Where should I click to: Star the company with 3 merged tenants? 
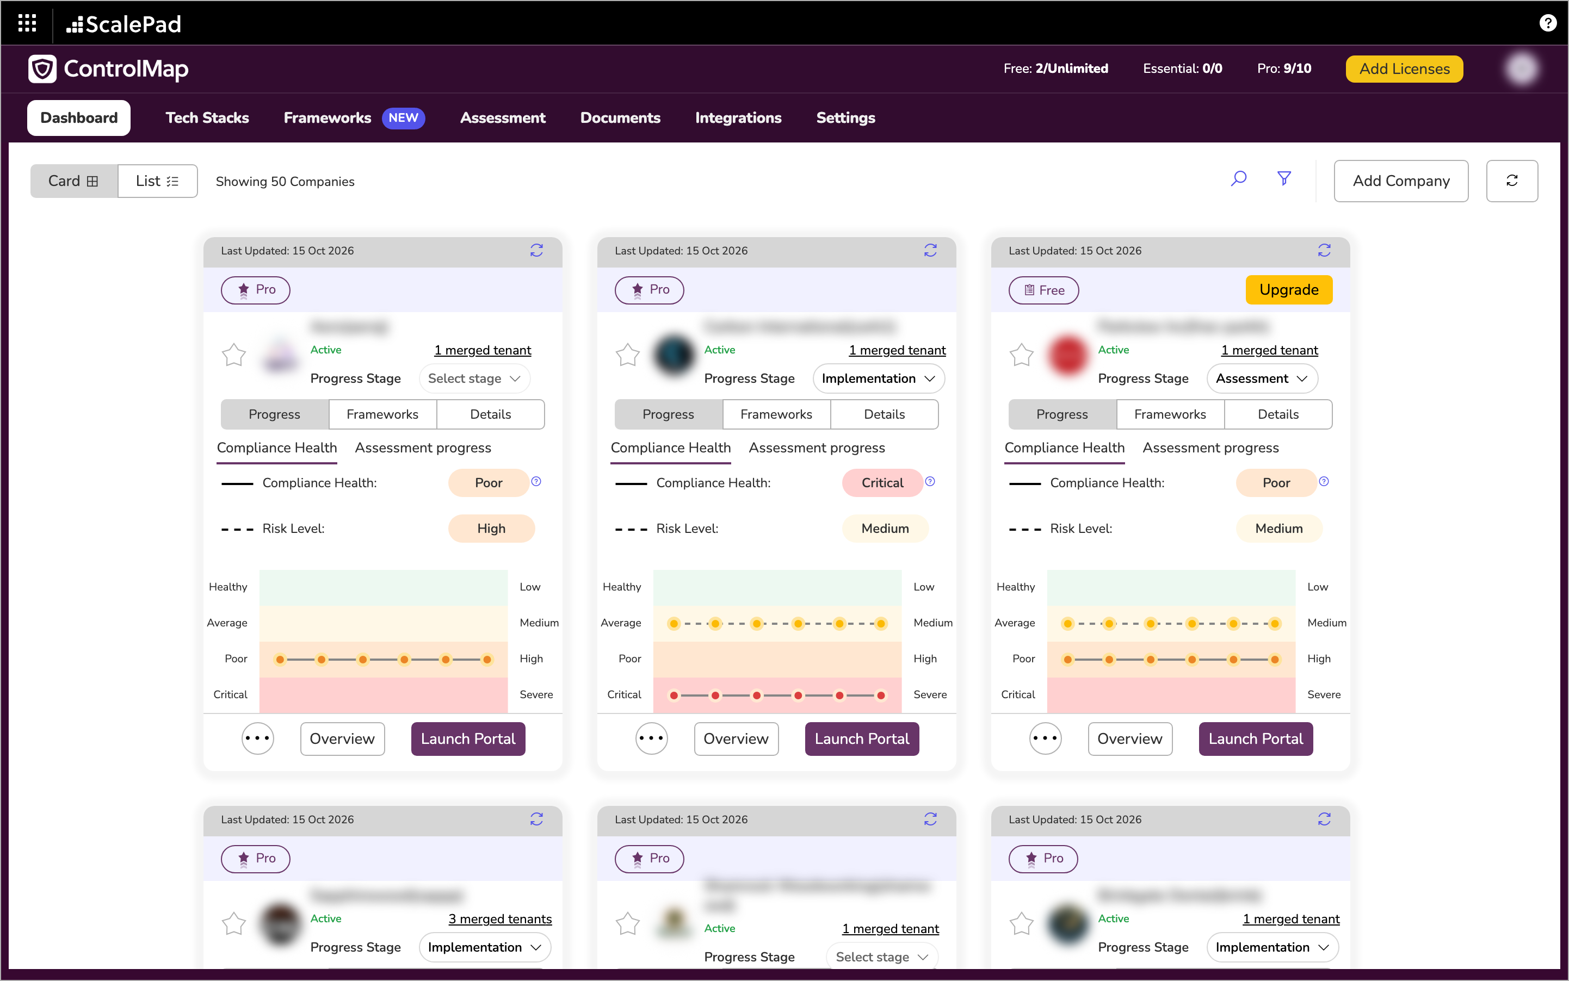tap(234, 924)
